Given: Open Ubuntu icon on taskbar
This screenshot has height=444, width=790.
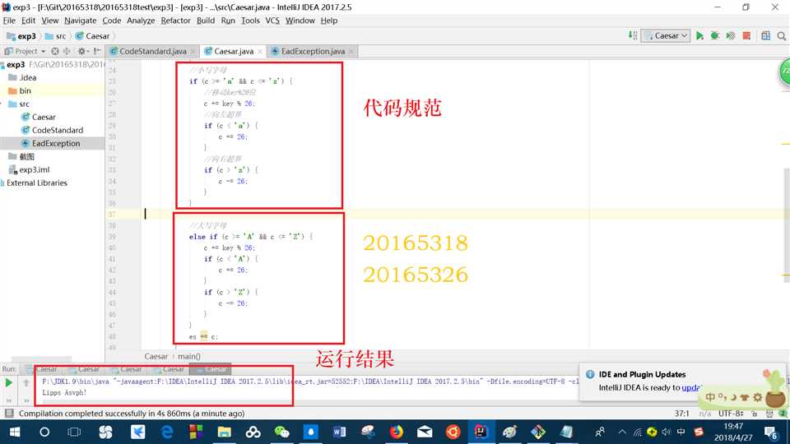Looking at the screenshot, I should pyautogui.click(x=453, y=432).
